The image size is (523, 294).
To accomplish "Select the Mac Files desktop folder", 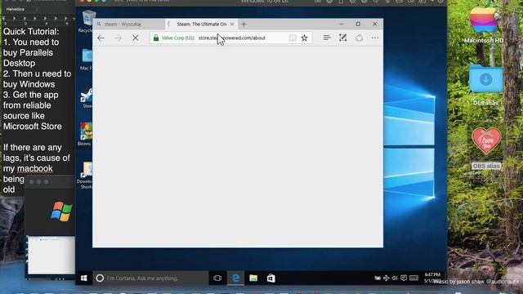I will (87, 60).
